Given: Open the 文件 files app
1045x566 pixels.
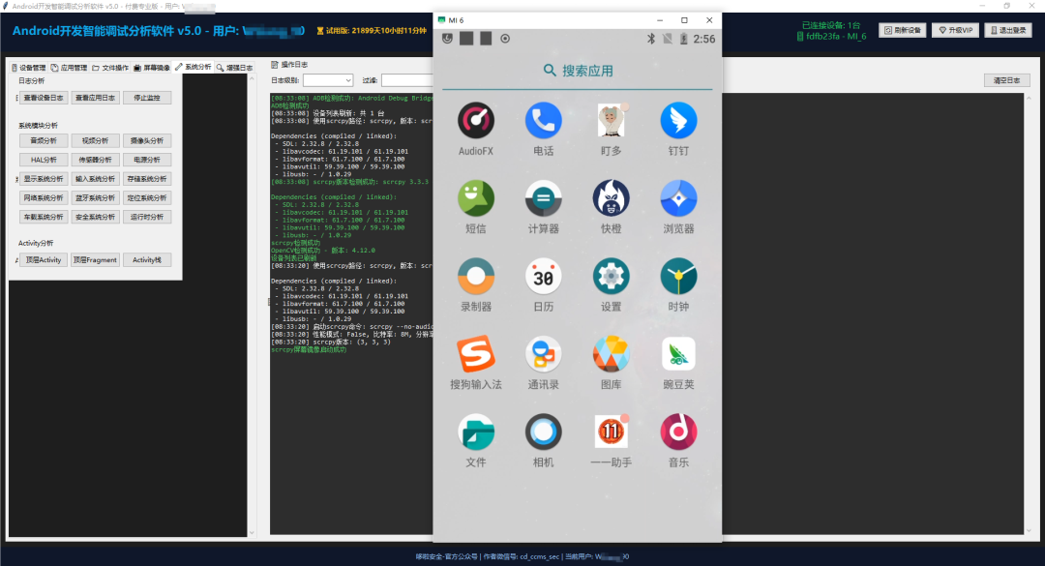Looking at the screenshot, I should click(476, 432).
